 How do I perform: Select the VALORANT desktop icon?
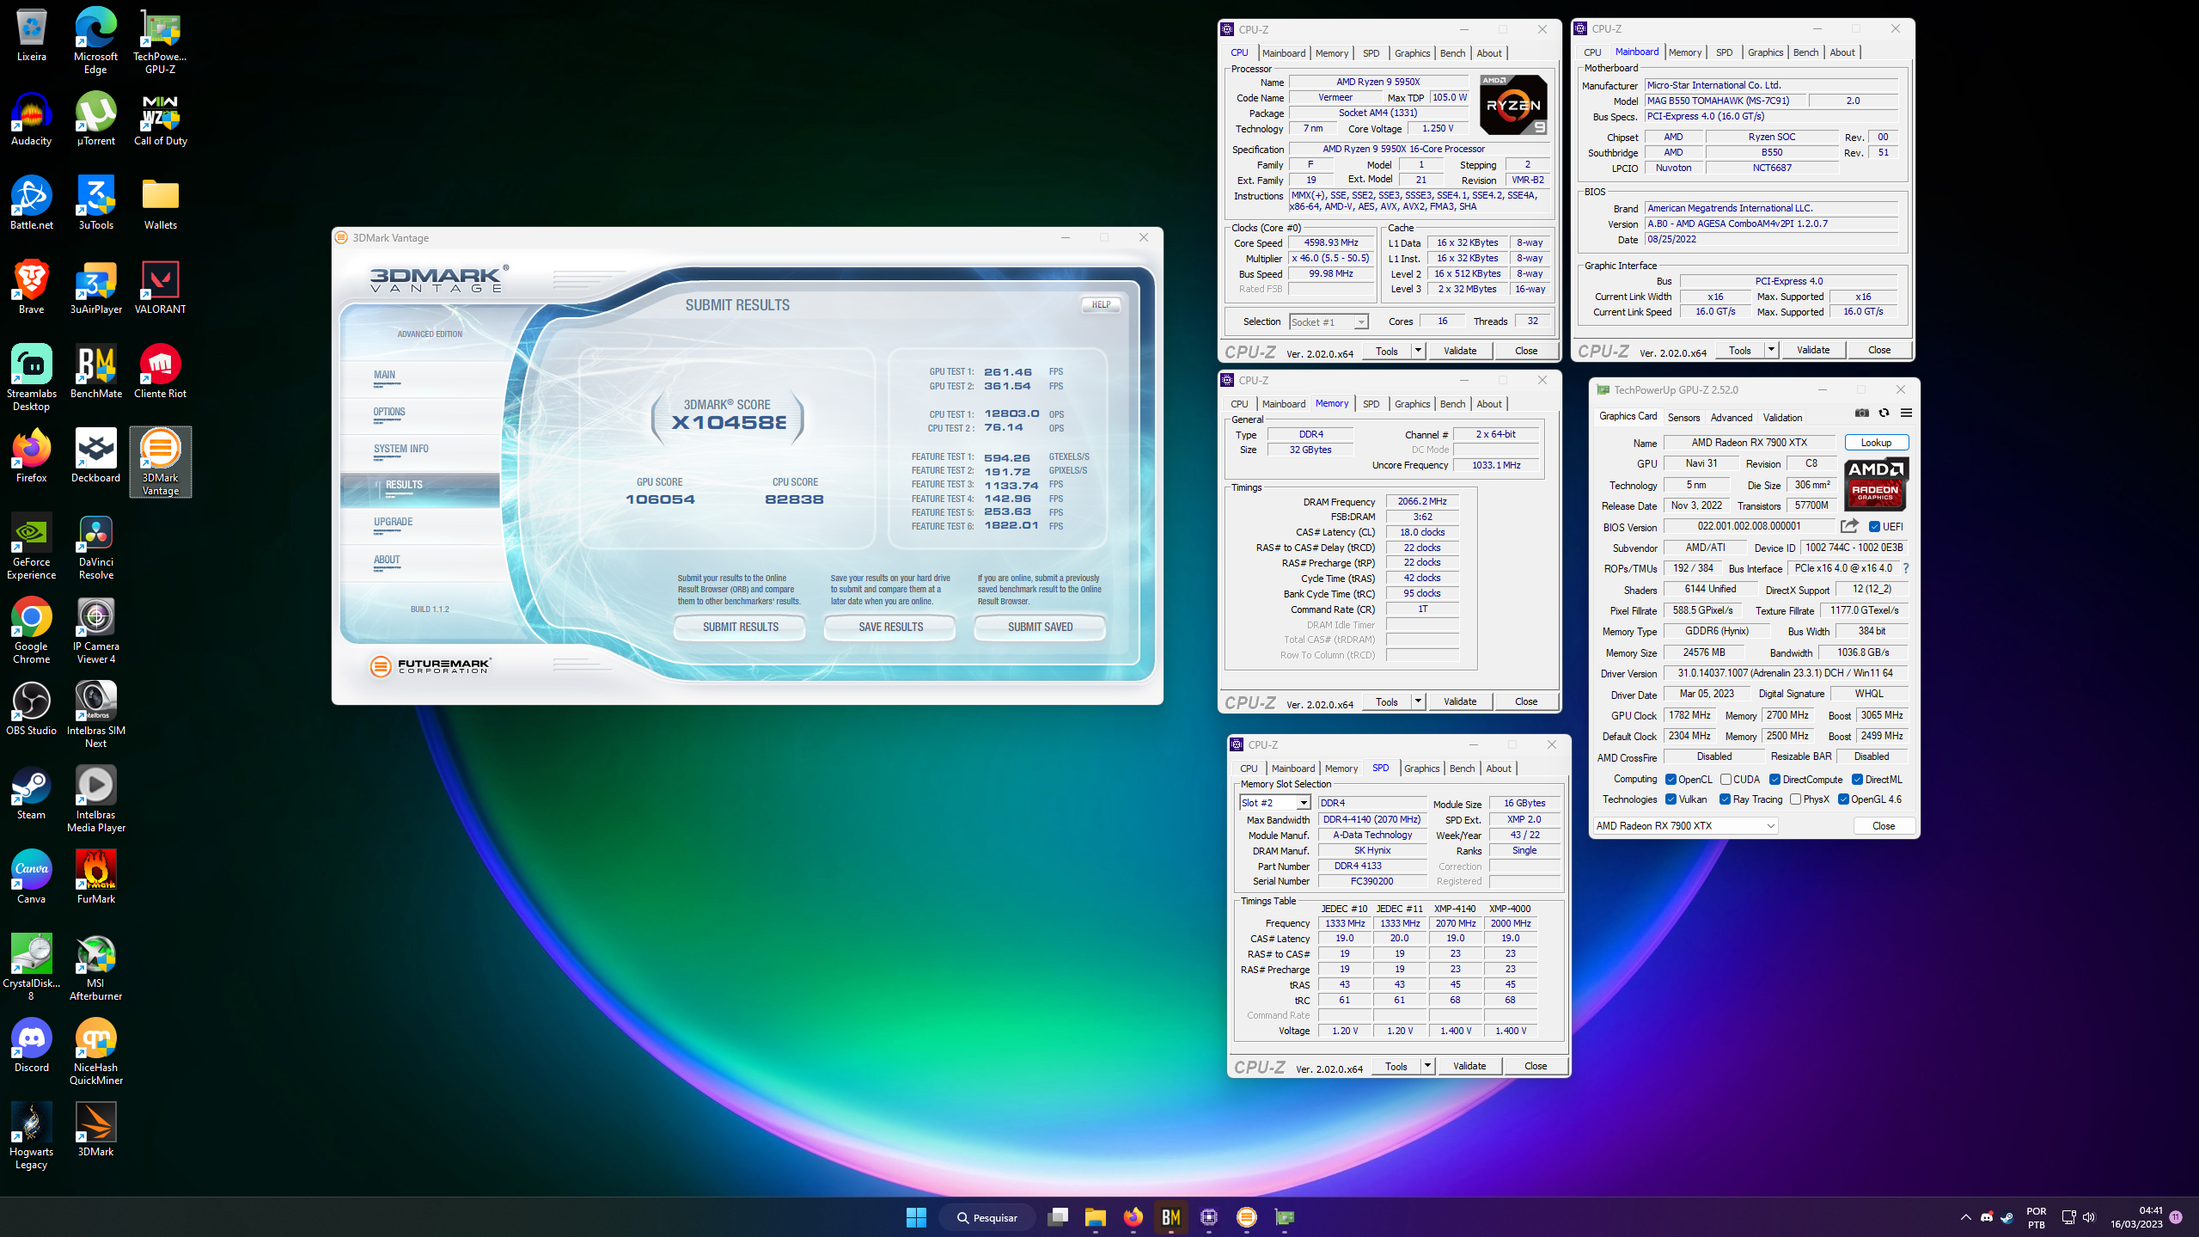(x=161, y=288)
